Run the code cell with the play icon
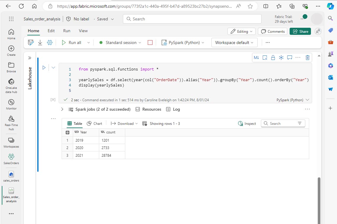The image size is (337, 224). tap(44, 68)
